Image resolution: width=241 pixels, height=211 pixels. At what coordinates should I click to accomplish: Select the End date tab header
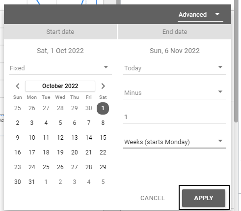point(175,32)
